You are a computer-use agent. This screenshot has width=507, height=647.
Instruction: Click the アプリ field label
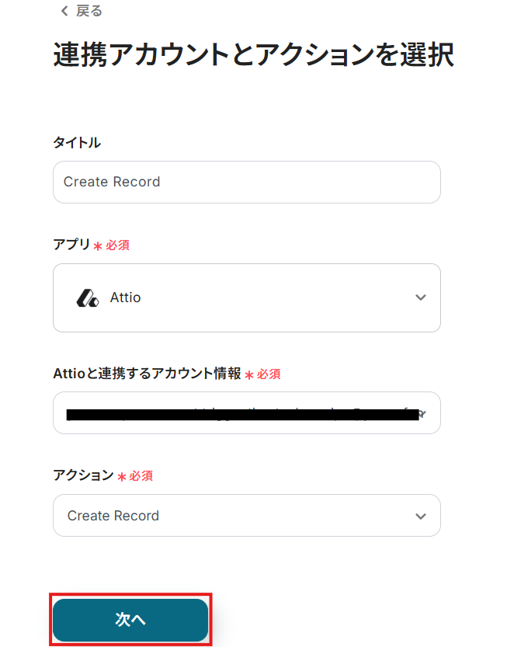click(71, 245)
